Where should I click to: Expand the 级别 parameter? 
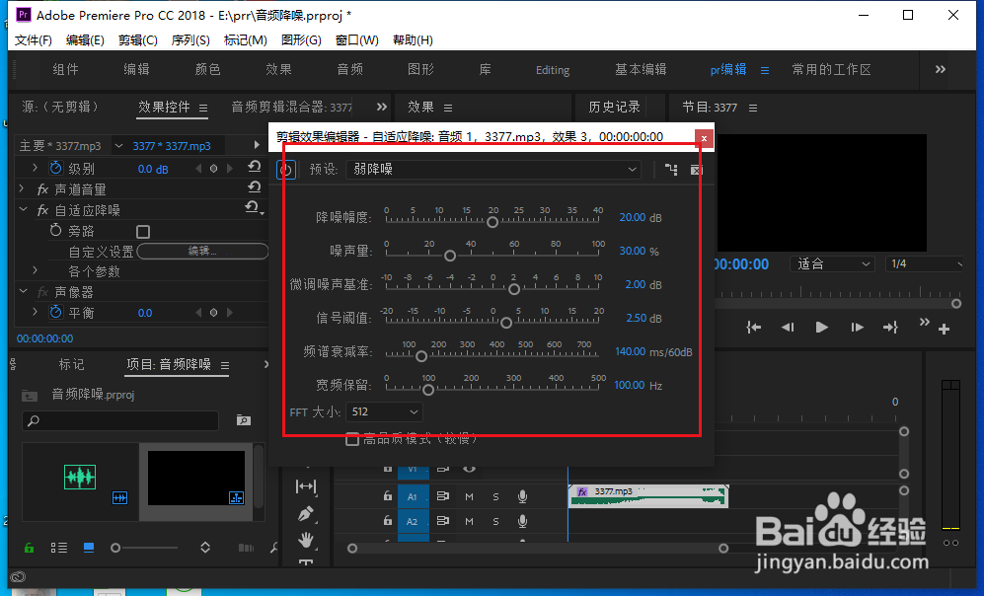(x=36, y=168)
